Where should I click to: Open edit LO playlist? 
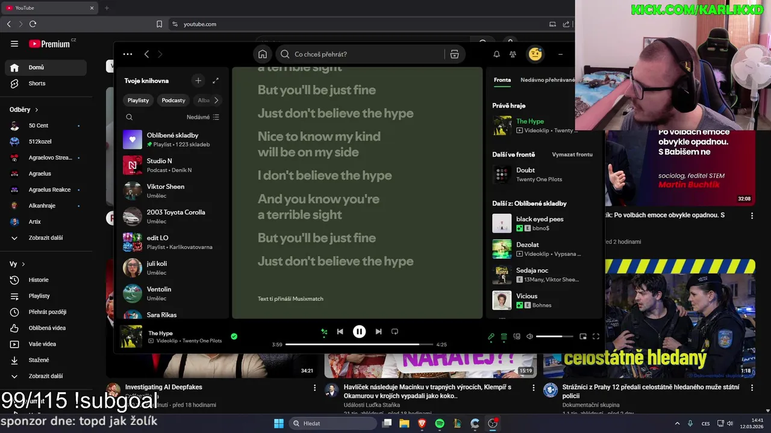[x=171, y=242]
